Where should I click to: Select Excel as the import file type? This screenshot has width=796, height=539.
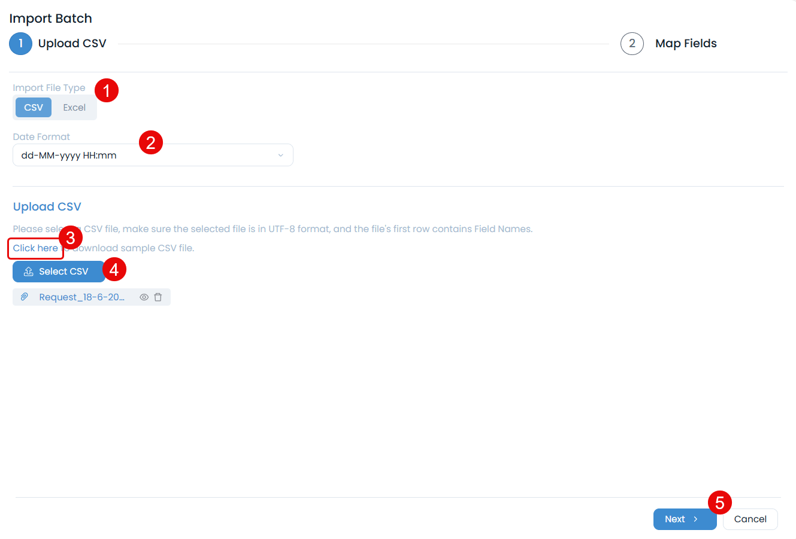click(x=74, y=107)
